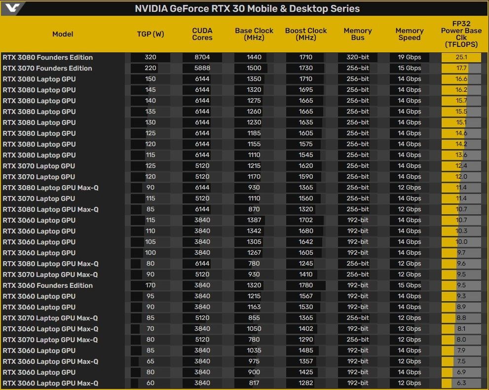Click the 817 base clock cell
Image resolution: width=489 pixels, height=390 pixels.
254,383
